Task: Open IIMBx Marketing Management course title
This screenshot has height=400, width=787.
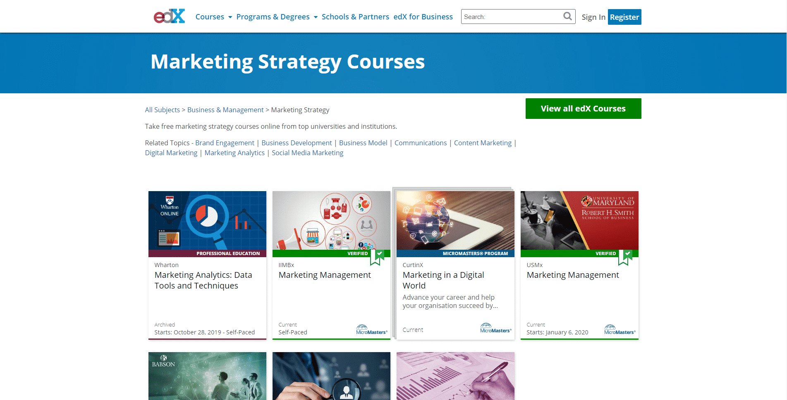Action: click(325, 275)
